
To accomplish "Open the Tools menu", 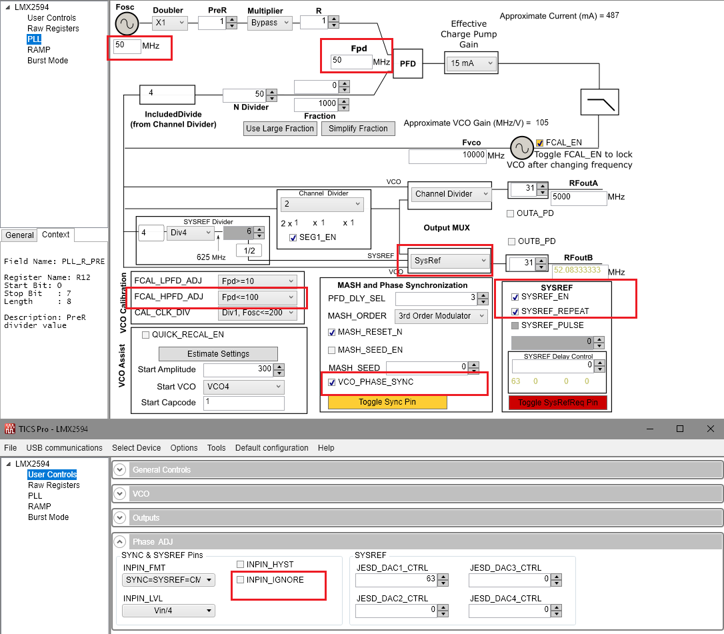I will (x=216, y=448).
